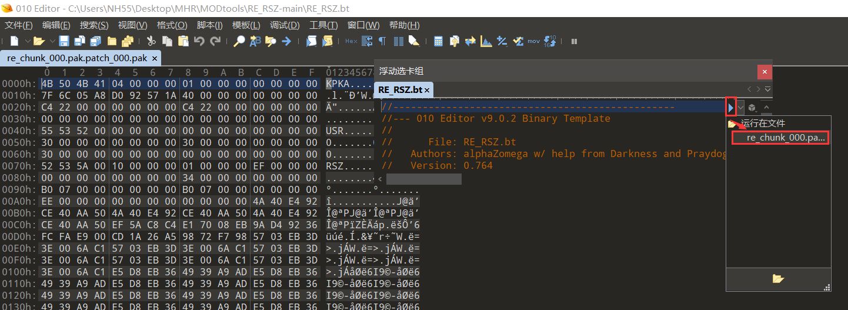Click the Compare files arrows icon
The width and height of the screenshot is (848, 310).
click(x=470, y=41)
